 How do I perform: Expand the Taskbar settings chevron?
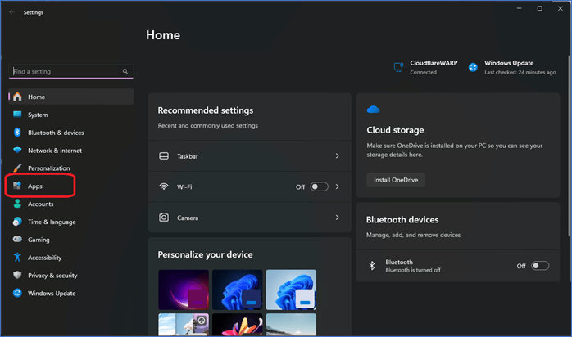coord(337,155)
